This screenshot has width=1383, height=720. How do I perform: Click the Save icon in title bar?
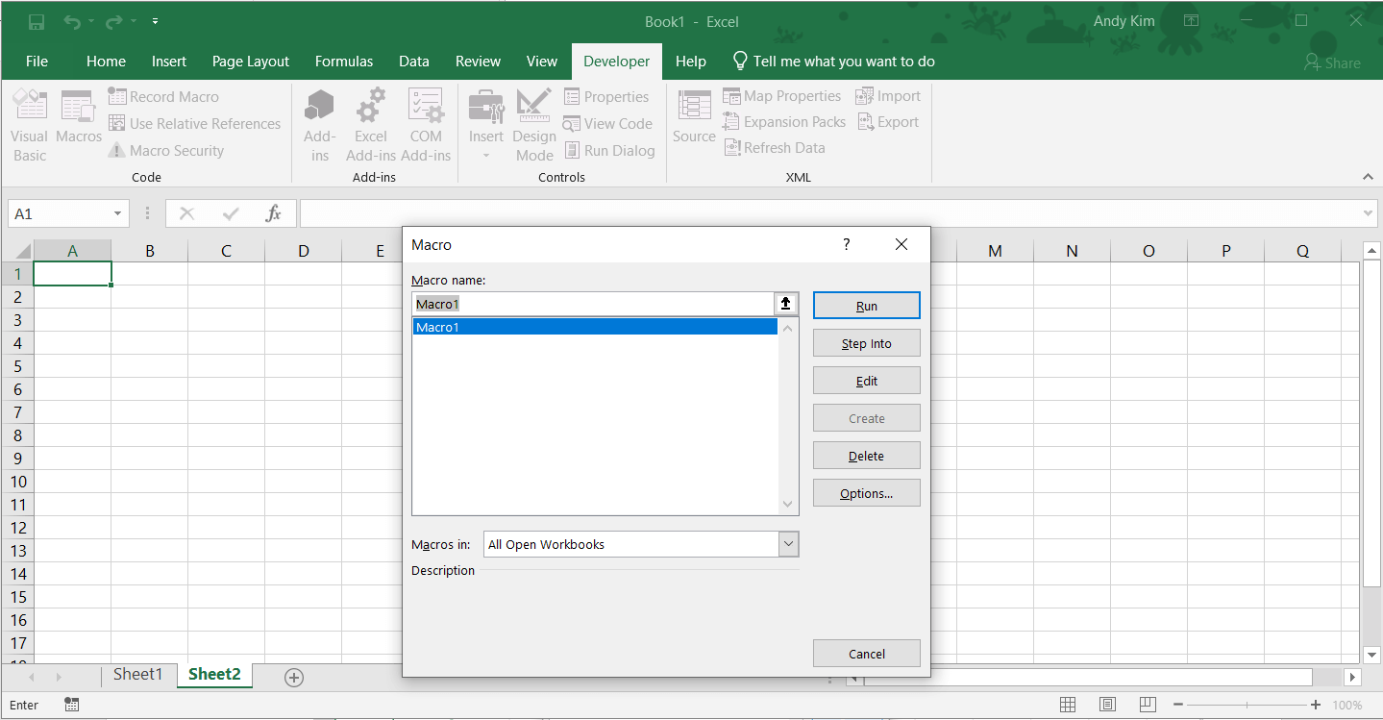[x=37, y=21]
